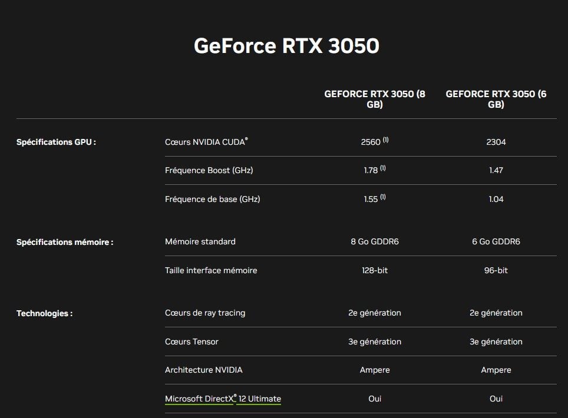This screenshot has height=418, width=568.
Task: Click 2e génération in the 6 GB column
Action: 496,313
